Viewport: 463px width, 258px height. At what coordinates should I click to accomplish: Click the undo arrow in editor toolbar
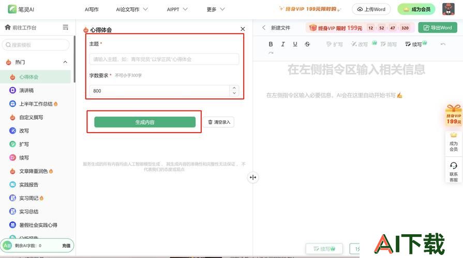point(443,44)
